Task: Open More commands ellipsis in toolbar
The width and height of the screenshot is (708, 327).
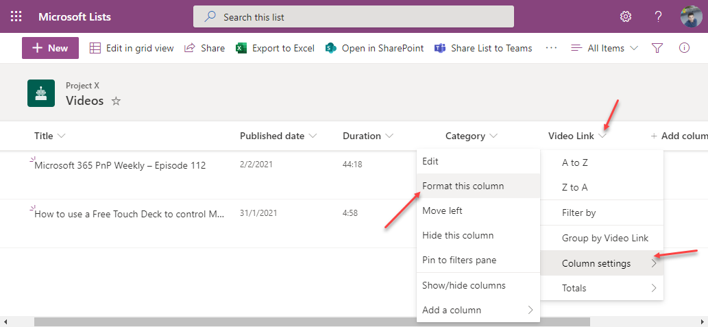Action: point(551,48)
